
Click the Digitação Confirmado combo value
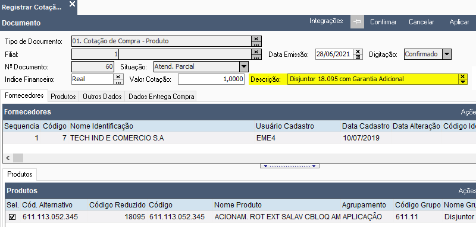click(423, 54)
